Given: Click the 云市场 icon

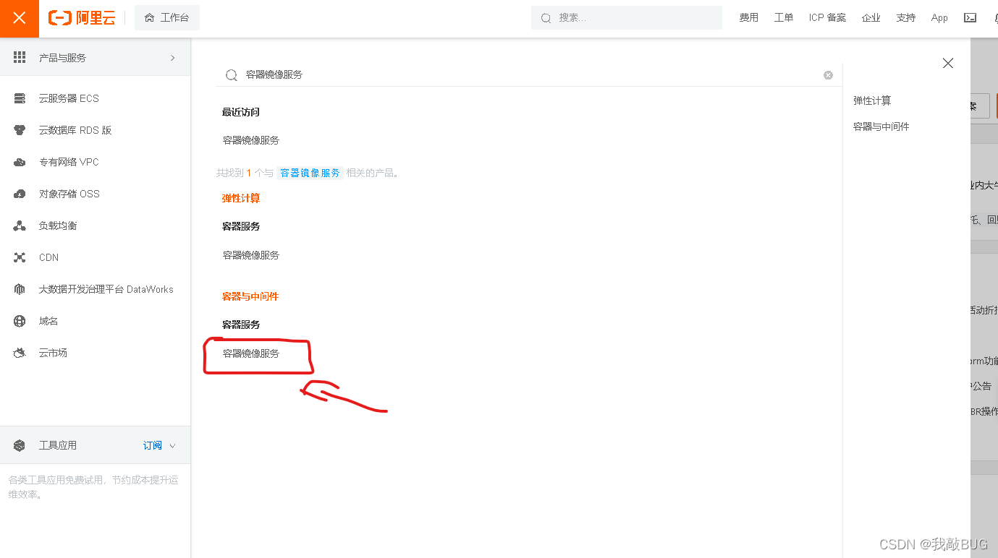Looking at the screenshot, I should [20, 353].
